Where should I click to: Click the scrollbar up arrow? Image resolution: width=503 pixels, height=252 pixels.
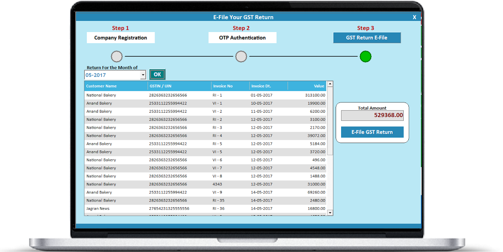click(330, 84)
